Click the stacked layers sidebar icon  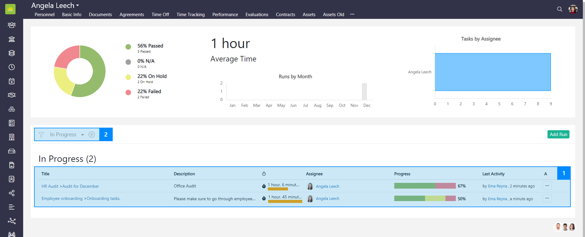[12, 53]
